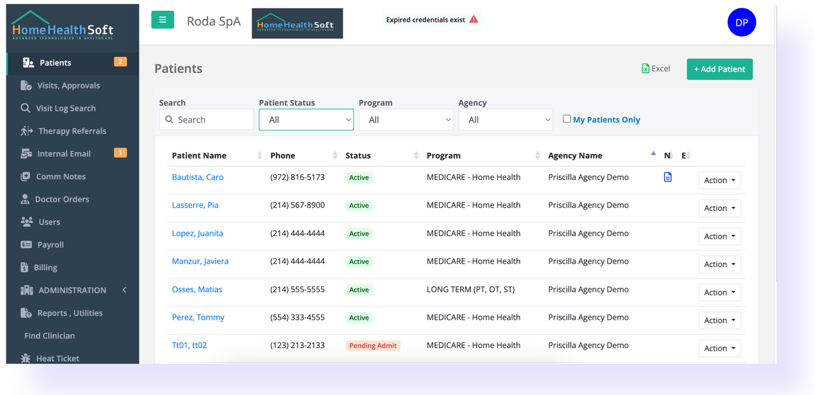This screenshot has width=815, height=395.
Task: Click the expired credentials warning triangle
Action: point(473,19)
